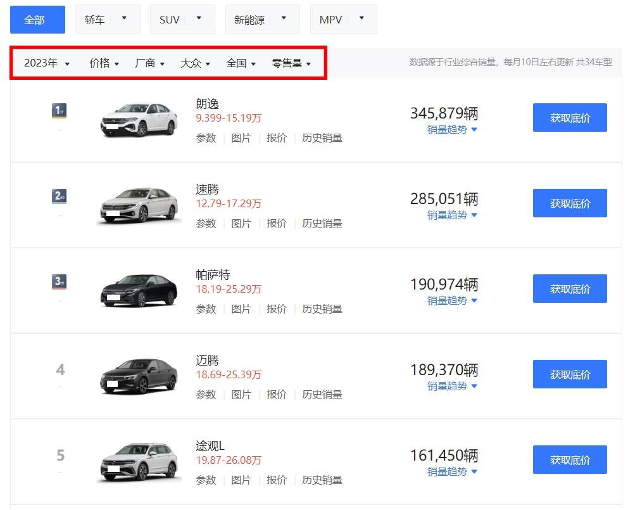View 参数 for 迈腾
Viewport: 635px width, 510px height.
pyautogui.click(x=206, y=395)
